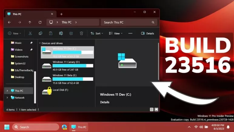234x132 pixels.
Task: Open the Edge Canary taskbar icon
Action: coord(64,127)
